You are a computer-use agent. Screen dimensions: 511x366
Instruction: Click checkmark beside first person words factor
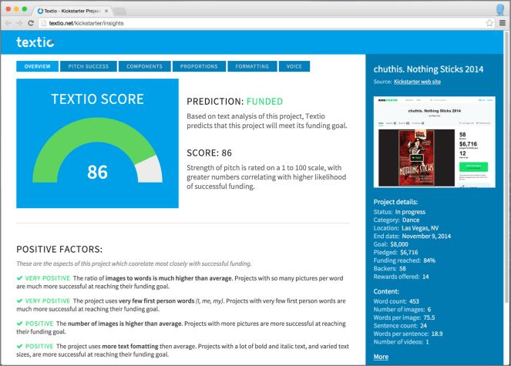click(19, 301)
